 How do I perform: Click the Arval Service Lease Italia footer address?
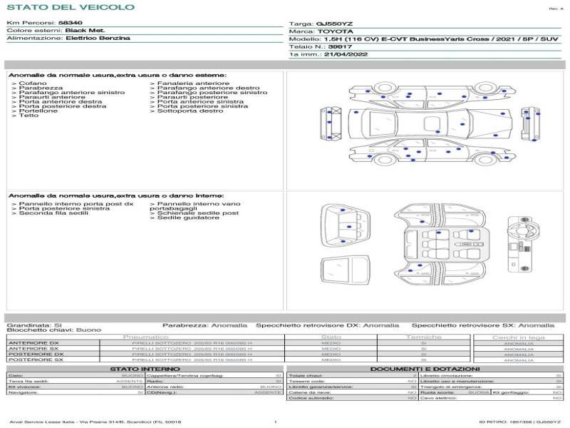click(x=95, y=422)
